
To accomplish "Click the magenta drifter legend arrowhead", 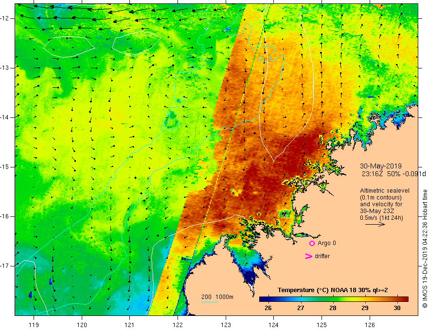I will coord(309,256).
